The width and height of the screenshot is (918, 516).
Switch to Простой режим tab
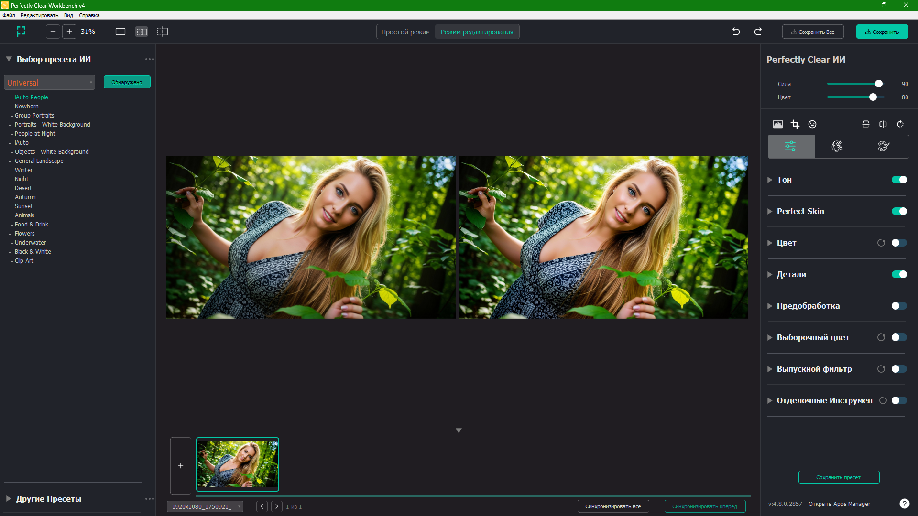pos(405,32)
